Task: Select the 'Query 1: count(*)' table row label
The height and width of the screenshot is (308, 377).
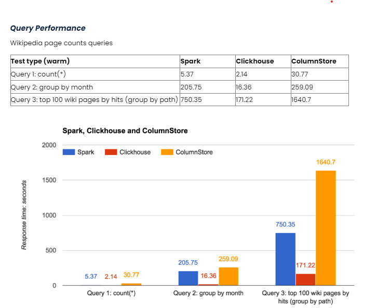Action: tap(38, 74)
